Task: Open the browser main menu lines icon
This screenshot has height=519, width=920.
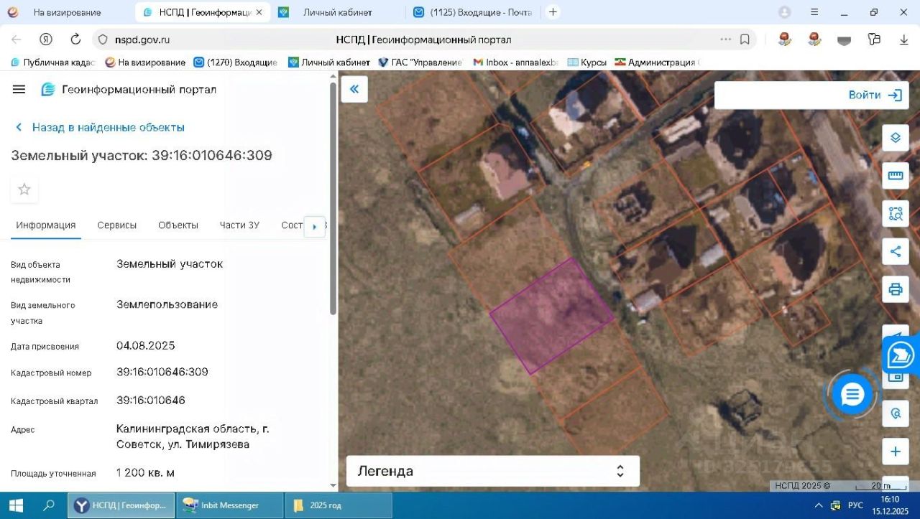Action: [x=814, y=12]
